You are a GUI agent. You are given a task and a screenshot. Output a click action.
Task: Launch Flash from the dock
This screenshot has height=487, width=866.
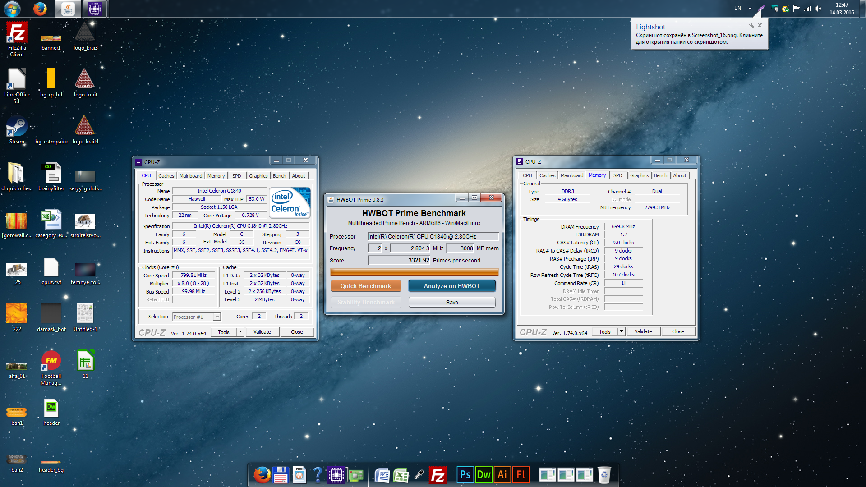point(521,475)
